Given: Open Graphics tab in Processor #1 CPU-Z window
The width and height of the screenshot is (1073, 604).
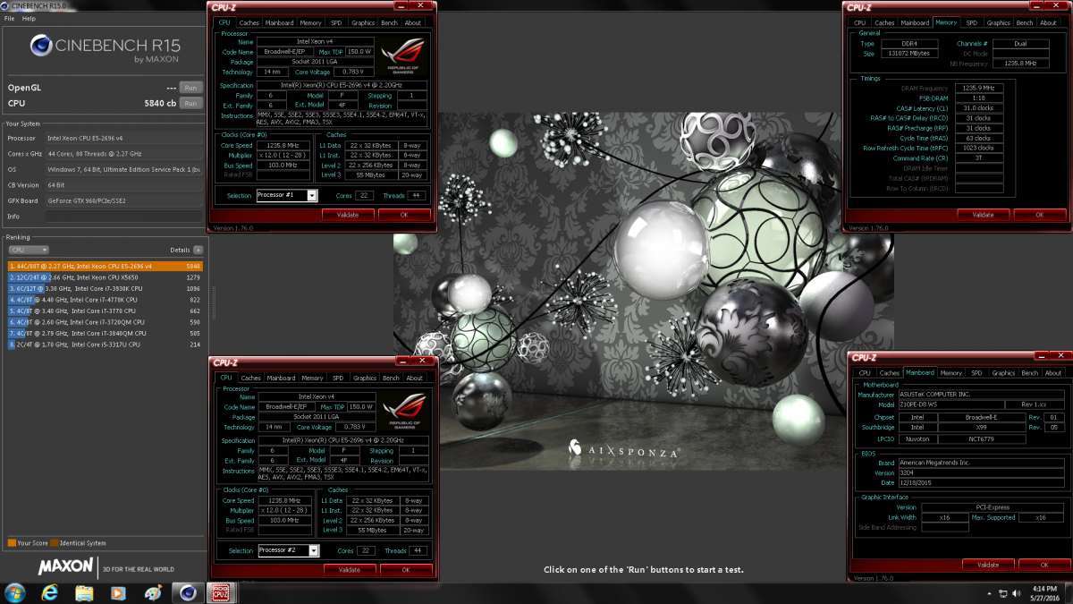Looking at the screenshot, I should pyautogui.click(x=363, y=22).
